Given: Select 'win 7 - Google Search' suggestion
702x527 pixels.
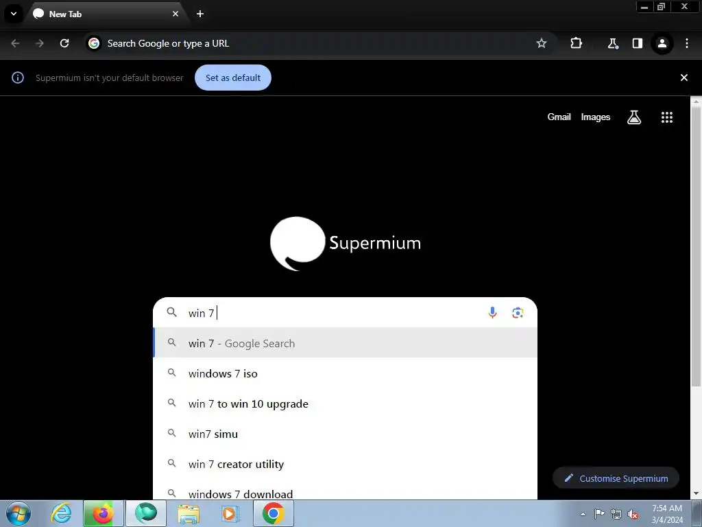Looking at the screenshot, I should [346, 343].
